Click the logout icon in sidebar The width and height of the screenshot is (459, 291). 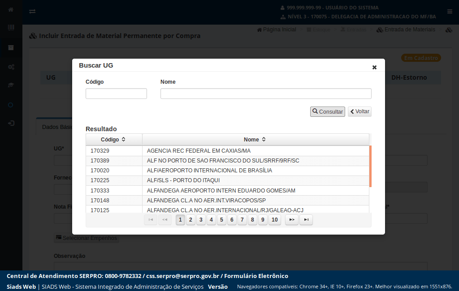11,123
